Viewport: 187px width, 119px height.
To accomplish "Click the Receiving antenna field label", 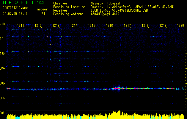I will (x=68, y=14).
